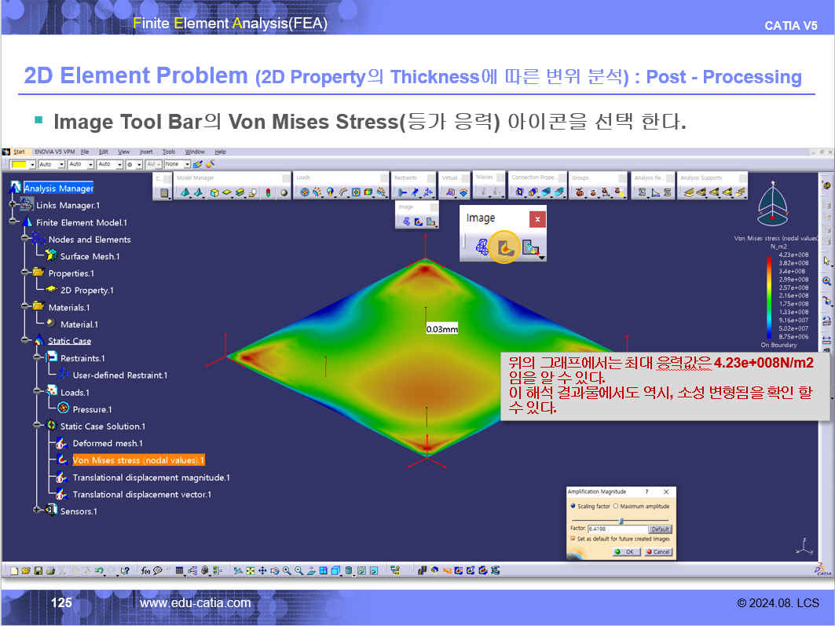Click the Fit All In view icon

(251, 570)
